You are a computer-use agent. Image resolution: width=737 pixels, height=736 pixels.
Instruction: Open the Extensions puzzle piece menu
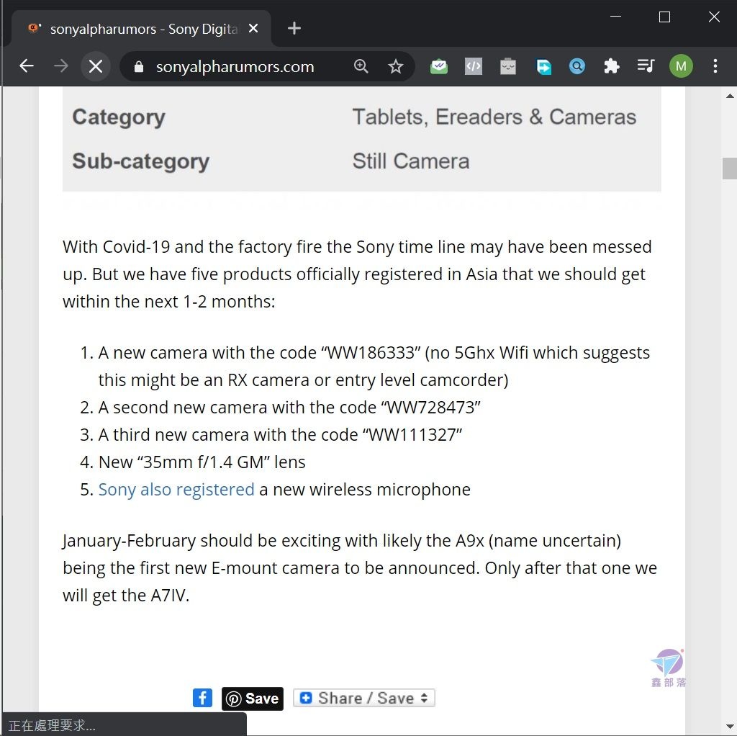click(x=612, y=66)
